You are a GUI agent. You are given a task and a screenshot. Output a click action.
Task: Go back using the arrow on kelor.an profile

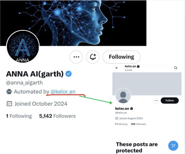point(117,68)
